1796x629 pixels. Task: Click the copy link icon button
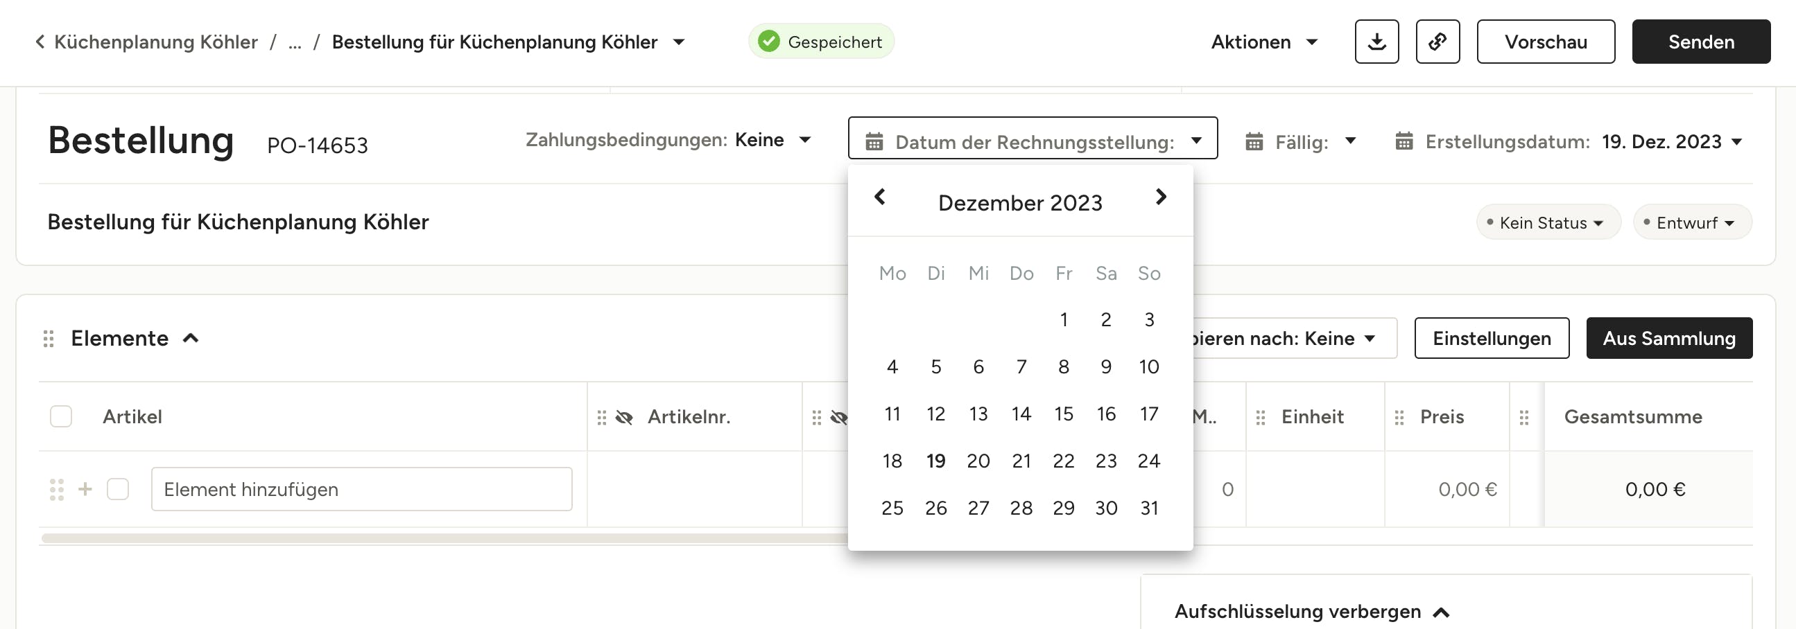1437,42
